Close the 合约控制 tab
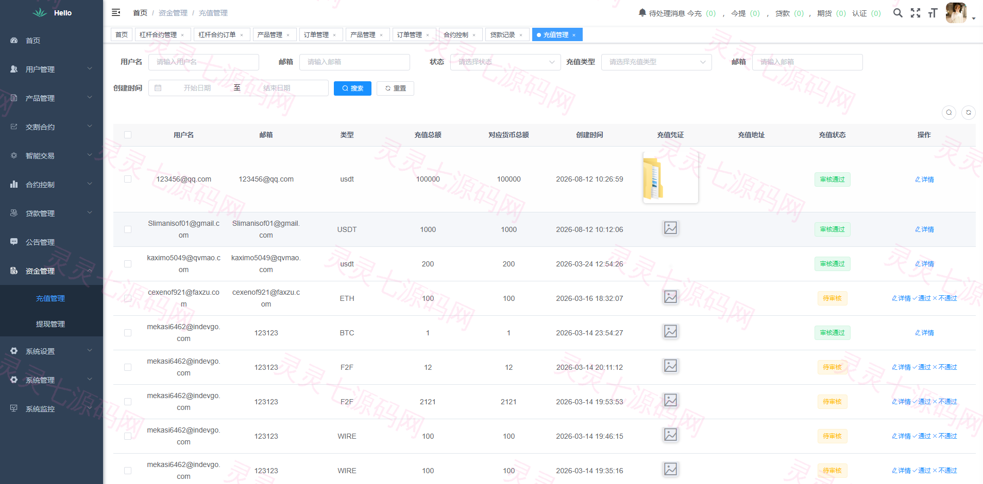This screenshot has height=484, width=983. click(474, 35)
